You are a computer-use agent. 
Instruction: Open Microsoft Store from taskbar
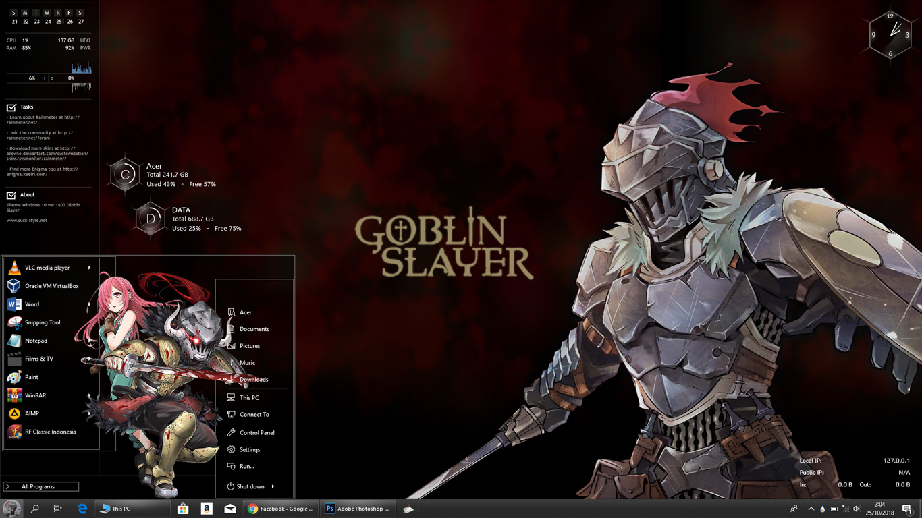(182, 509)
